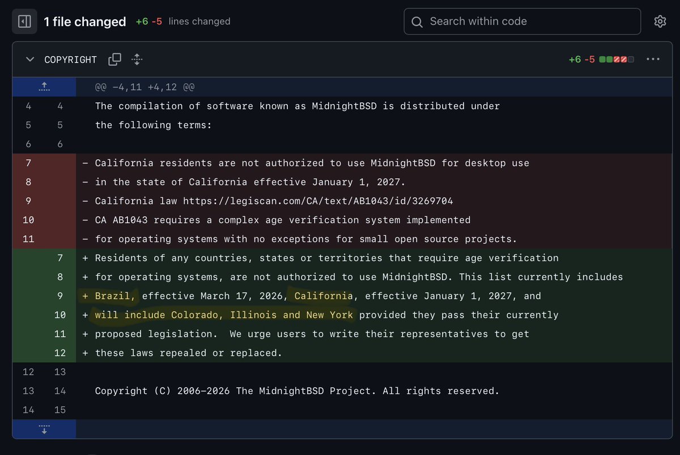Open the diff view settings gear

(660, 22)
